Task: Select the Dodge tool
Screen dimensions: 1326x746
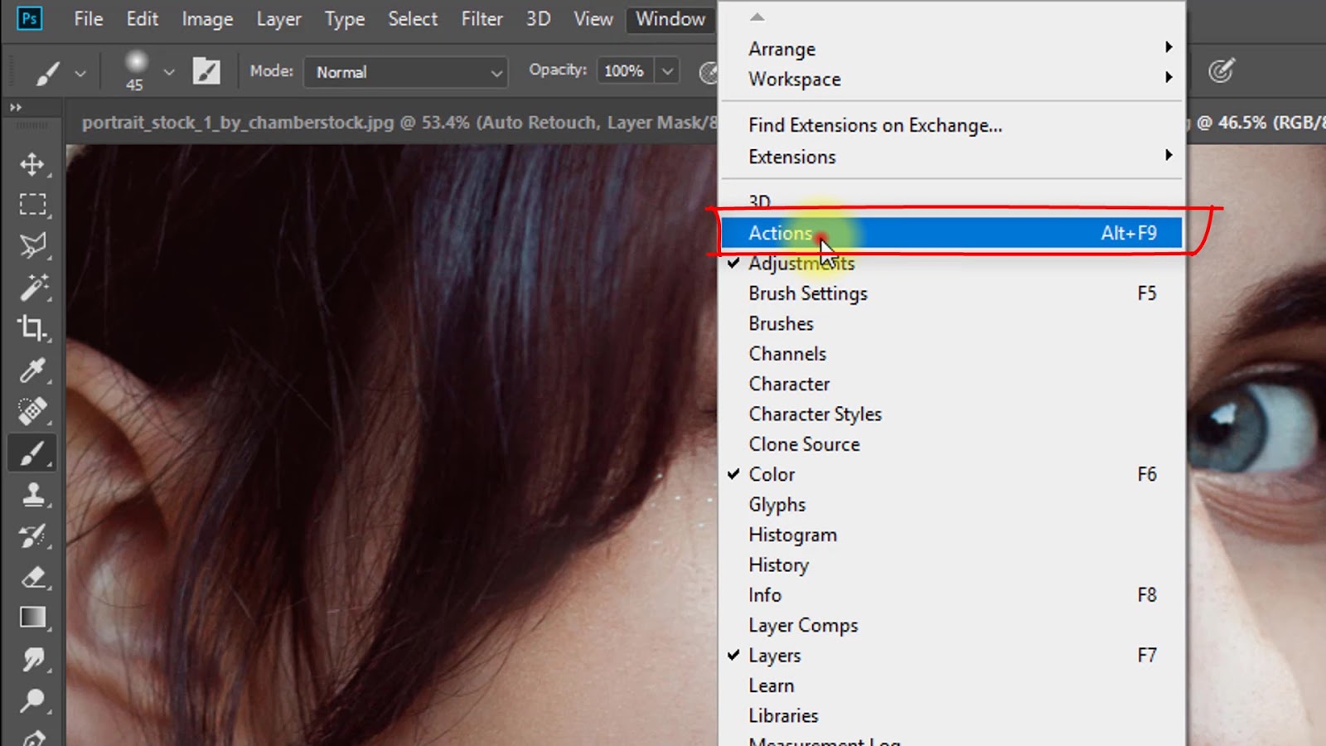Action: pyautogui.click(x=32, y=701)
